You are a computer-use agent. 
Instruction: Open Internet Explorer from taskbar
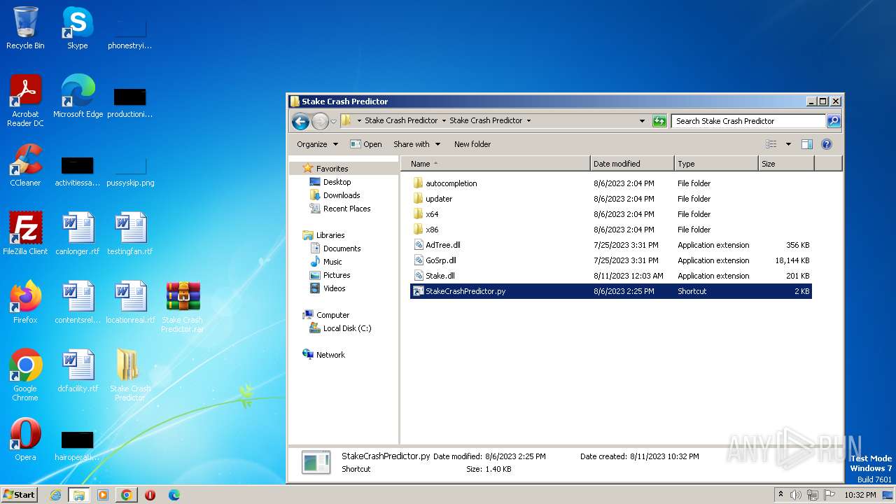coord(55,495)
